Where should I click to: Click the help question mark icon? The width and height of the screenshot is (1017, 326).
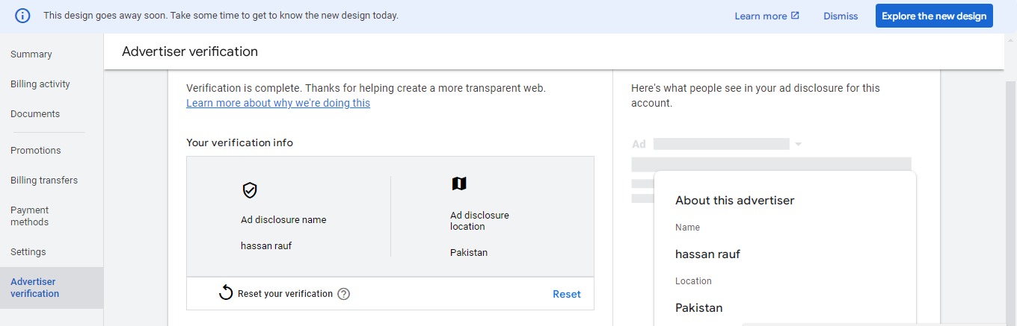(344, 294)
